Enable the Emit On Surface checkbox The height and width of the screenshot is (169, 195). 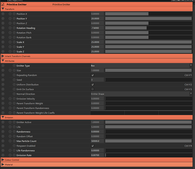point(92,89)
